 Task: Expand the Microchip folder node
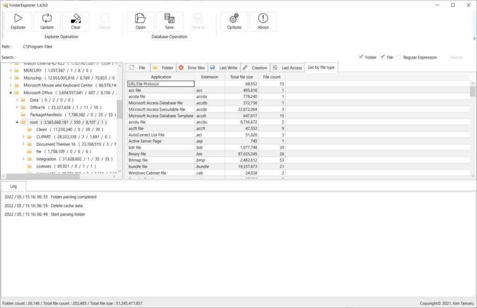click(x=11, y=78)
